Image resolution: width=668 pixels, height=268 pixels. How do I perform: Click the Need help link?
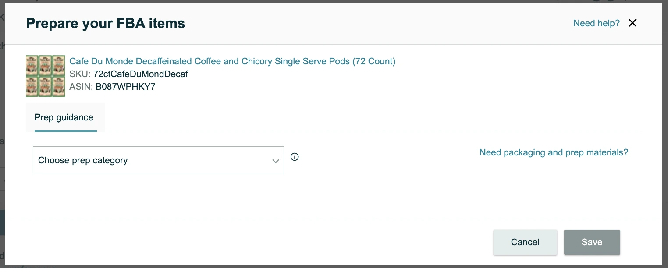pos(597,23)
